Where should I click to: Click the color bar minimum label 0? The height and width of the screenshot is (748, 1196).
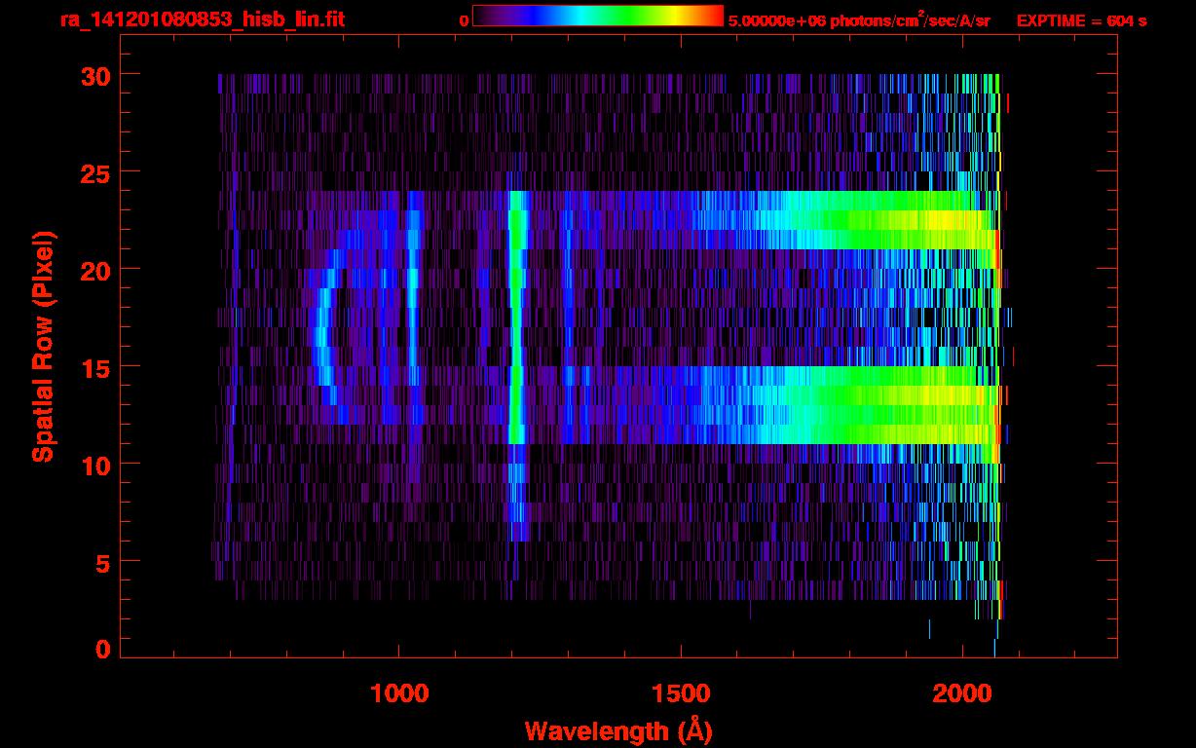coord(464,20)
